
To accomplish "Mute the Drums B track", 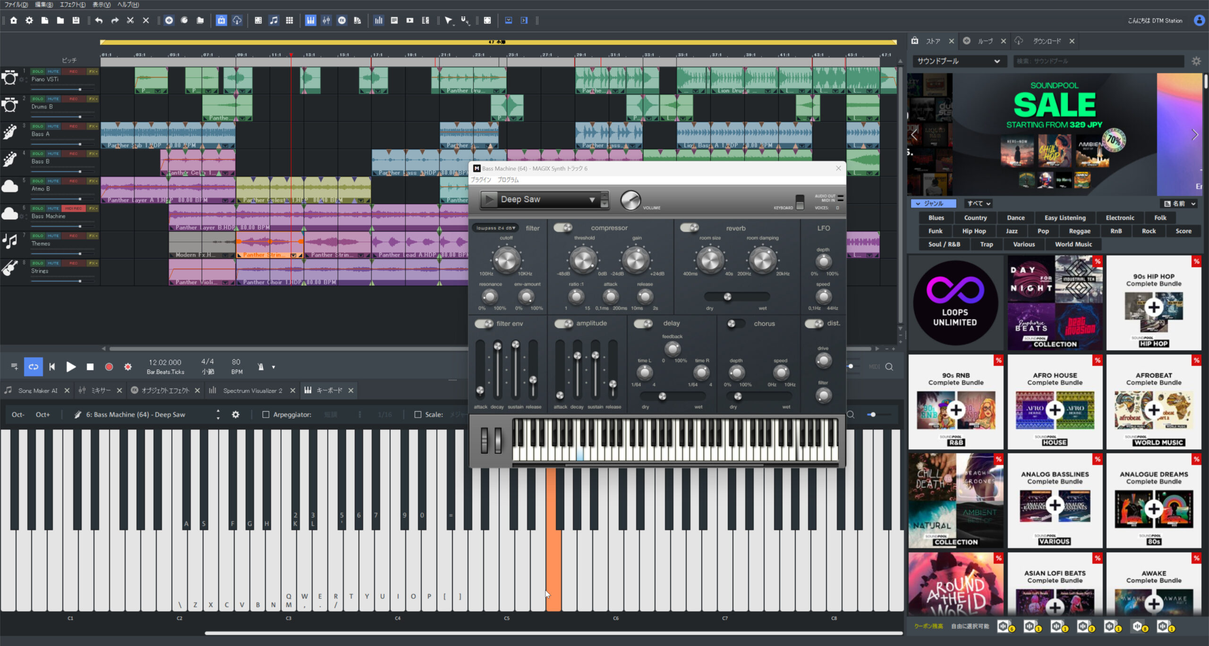I will tap(53, 99).
